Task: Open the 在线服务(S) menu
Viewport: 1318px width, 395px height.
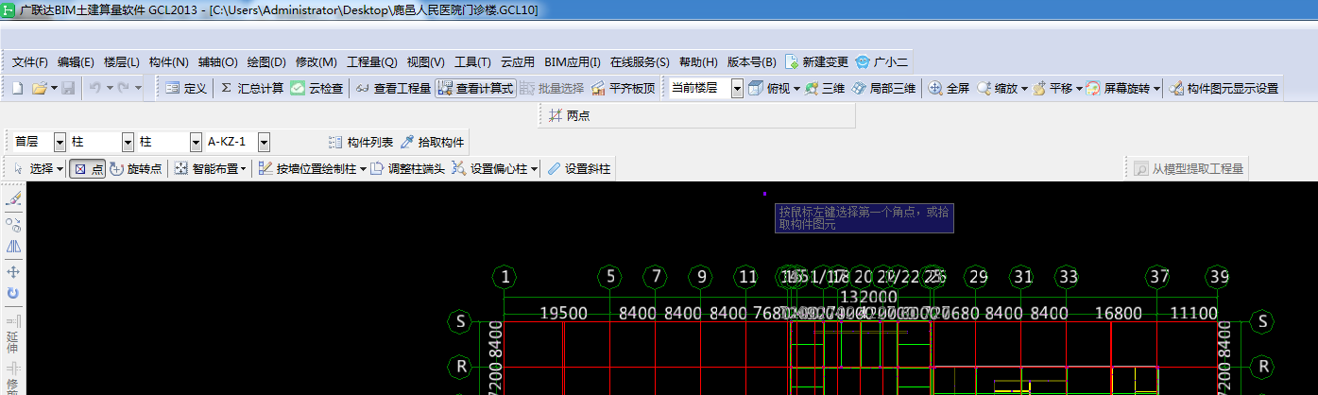Action: (x=640, y=62)
